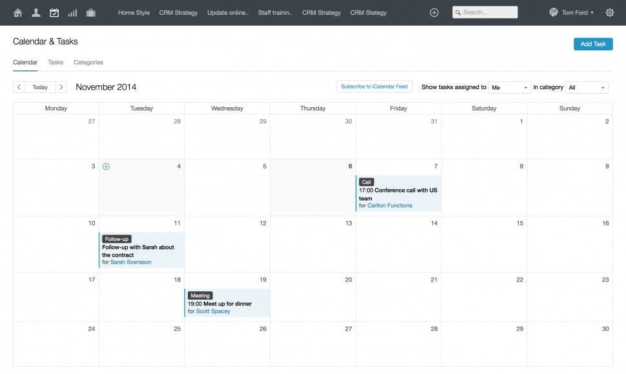Open the Contacts person icon
626x374 pixels.
(x=36, y=12)
